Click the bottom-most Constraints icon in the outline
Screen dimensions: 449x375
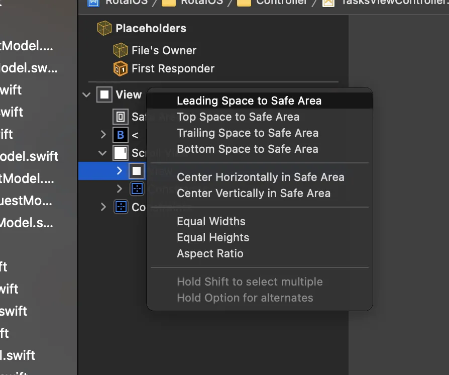pyautogui.click(x=121, y=207)
